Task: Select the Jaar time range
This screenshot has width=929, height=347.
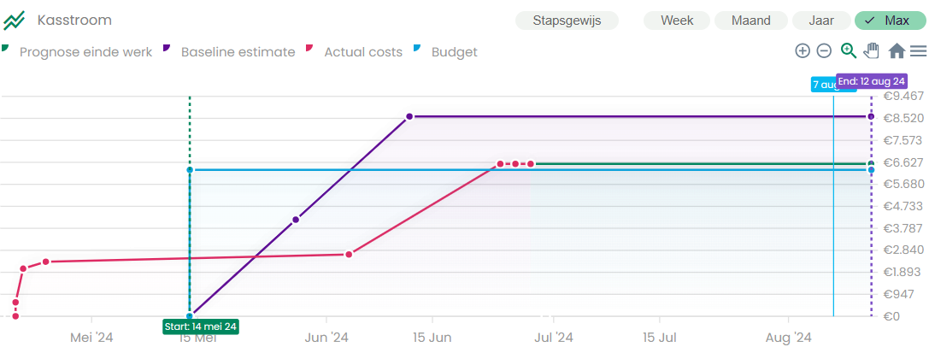Action: (x=821, y=21)
